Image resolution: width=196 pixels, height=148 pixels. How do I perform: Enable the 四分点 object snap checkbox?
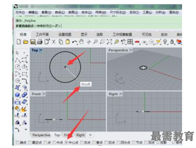pos(118,142)
